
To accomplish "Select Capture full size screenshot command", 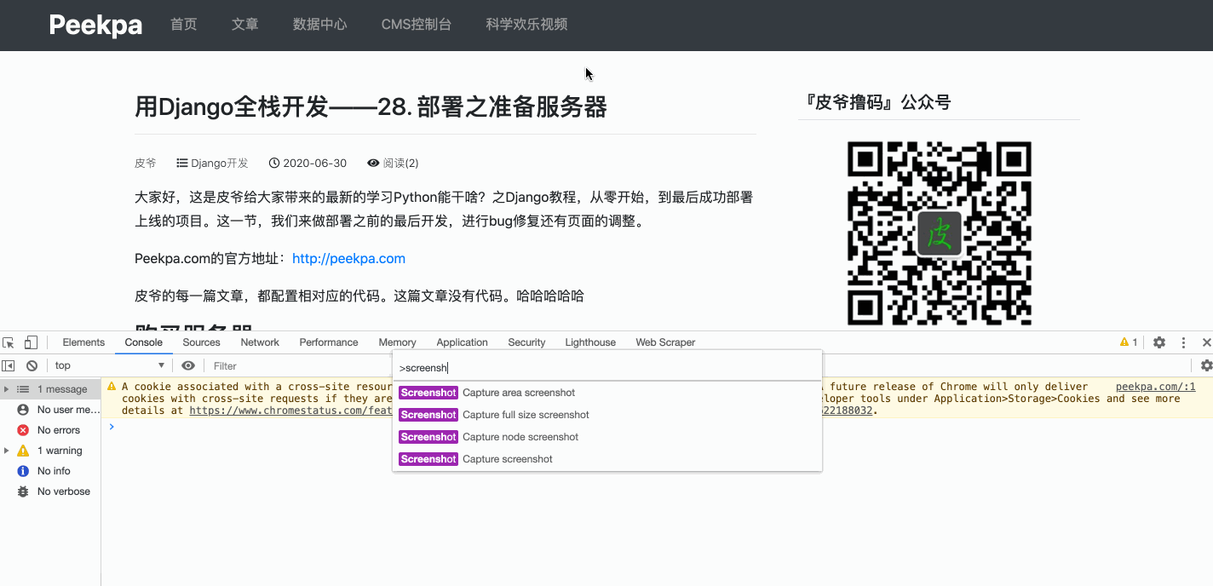I will pos(607,415).
